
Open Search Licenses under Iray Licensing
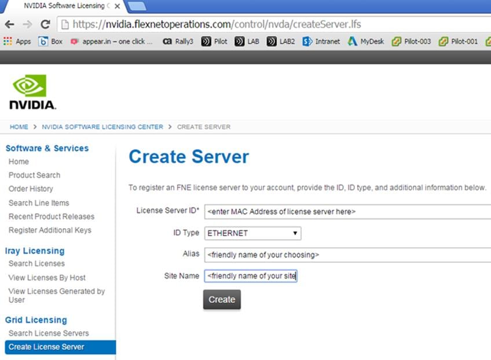[36, 263]
